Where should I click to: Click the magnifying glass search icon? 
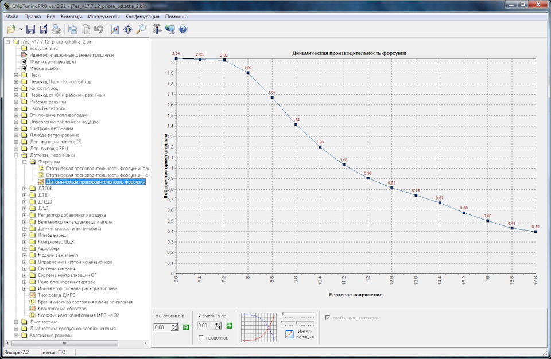coord(141,29)
